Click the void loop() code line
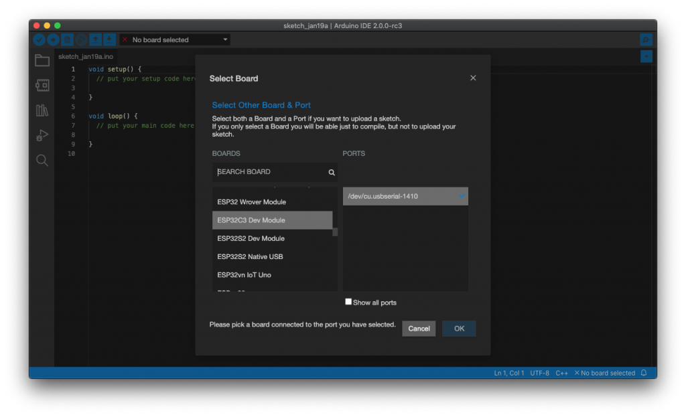 (113, 116)
